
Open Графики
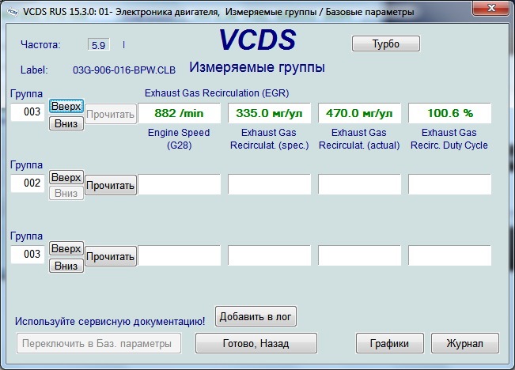(x=390, y=343)
